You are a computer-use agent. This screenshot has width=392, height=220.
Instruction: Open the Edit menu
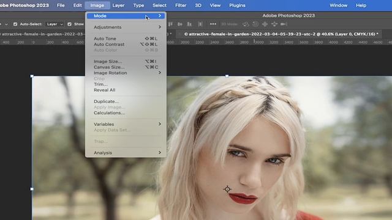click(77, 5)
